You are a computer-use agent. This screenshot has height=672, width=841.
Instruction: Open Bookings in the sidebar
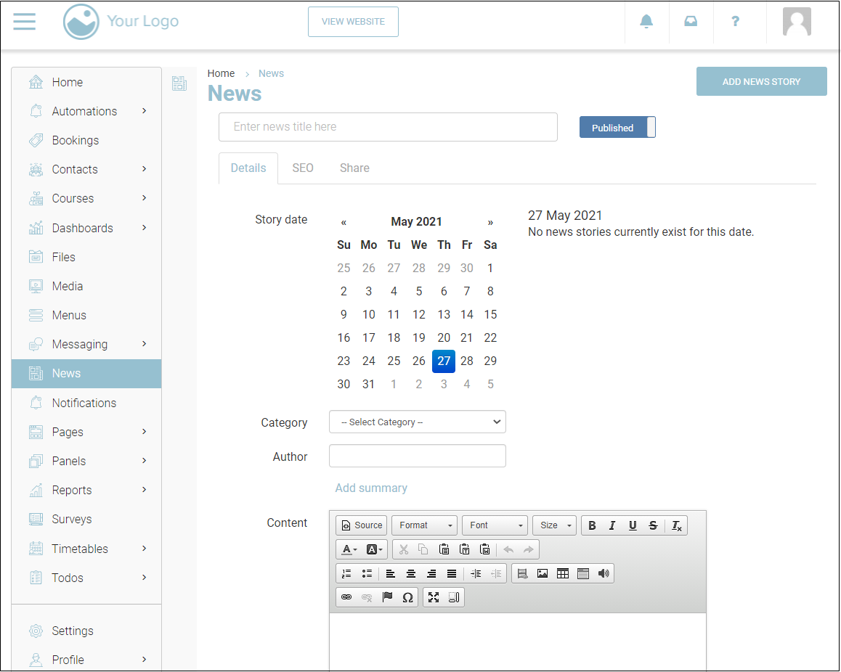75,140
